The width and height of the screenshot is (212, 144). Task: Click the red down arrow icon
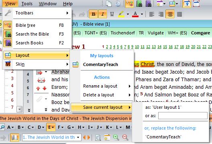[x=45, y=88]
